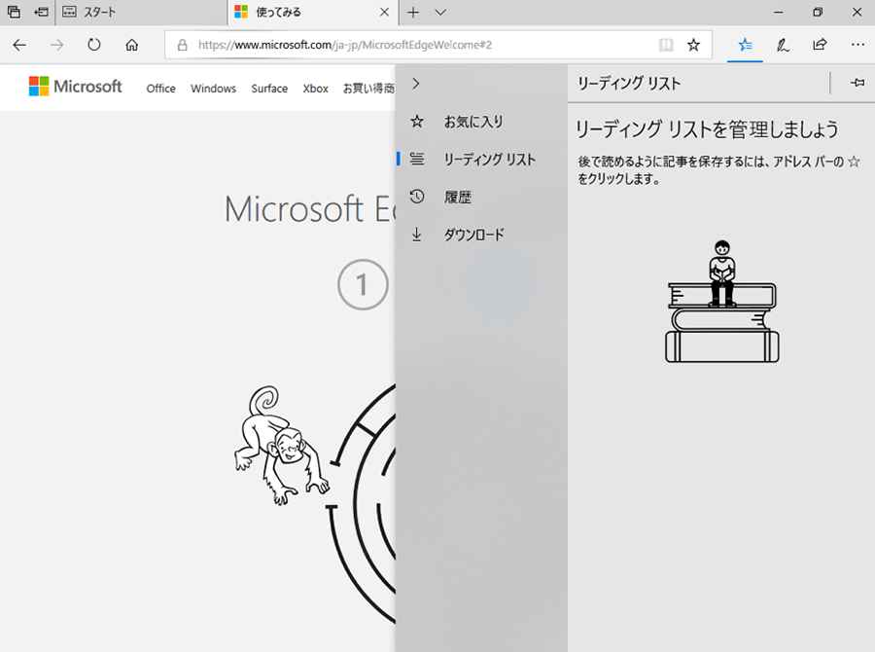Go back to previous page
Screen dimensions: 875x652
[x=19, y=45]
